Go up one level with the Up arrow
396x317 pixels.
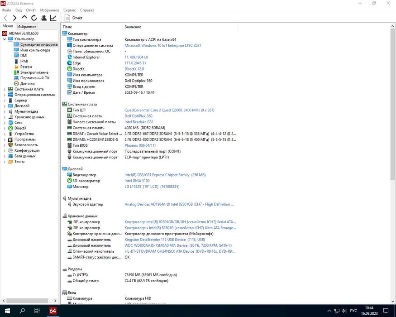pos(24,18)
